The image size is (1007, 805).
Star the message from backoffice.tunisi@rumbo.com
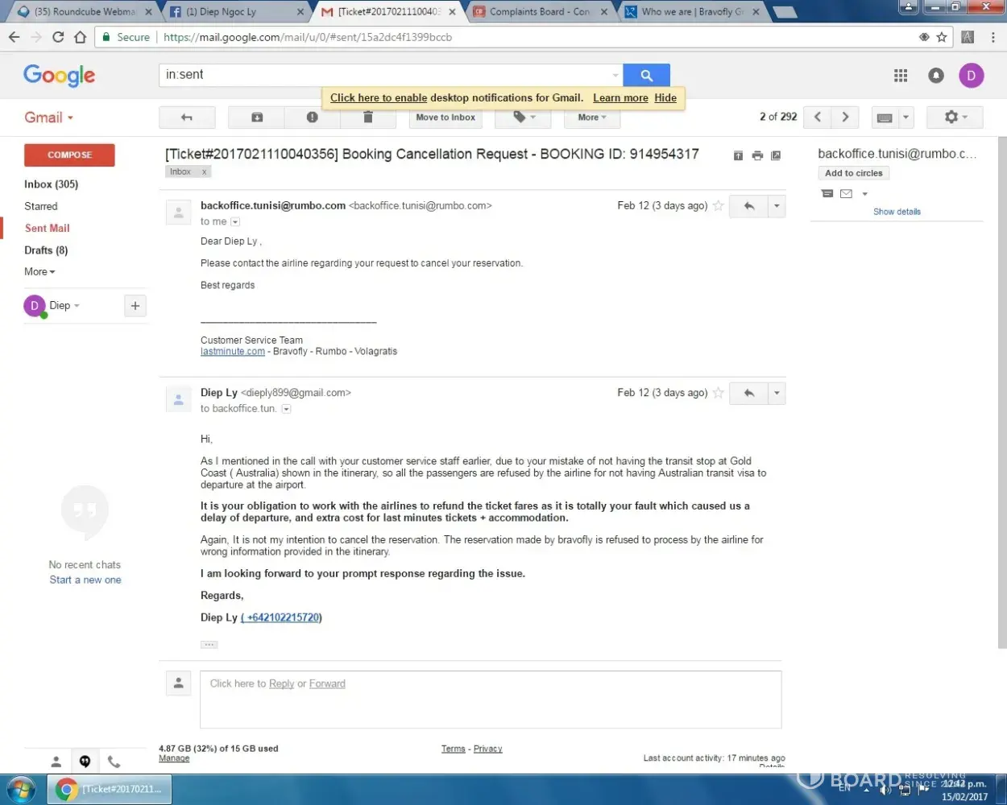pyautogui.click(x=718, y=206)
